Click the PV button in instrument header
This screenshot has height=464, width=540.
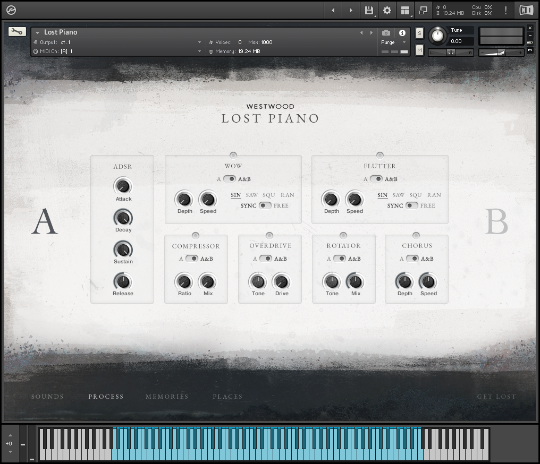point(530,50)
